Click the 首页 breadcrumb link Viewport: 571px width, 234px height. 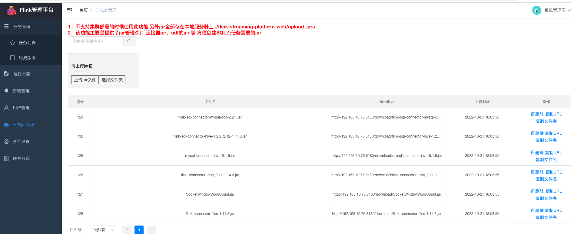(84, 10)
